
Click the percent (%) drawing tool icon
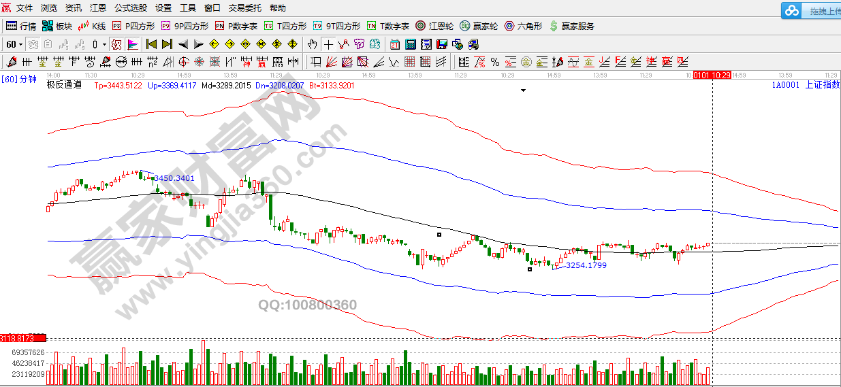tap(495, 62)
